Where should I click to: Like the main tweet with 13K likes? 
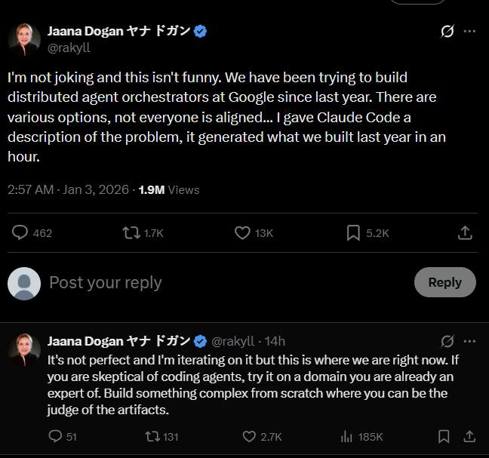(242, 233)
